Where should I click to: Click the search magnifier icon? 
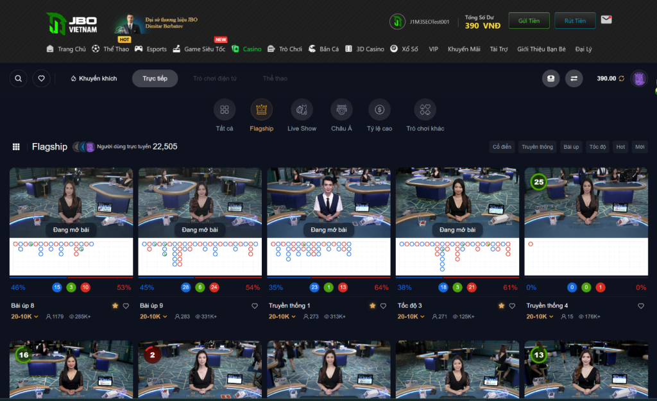click(19, 78)
